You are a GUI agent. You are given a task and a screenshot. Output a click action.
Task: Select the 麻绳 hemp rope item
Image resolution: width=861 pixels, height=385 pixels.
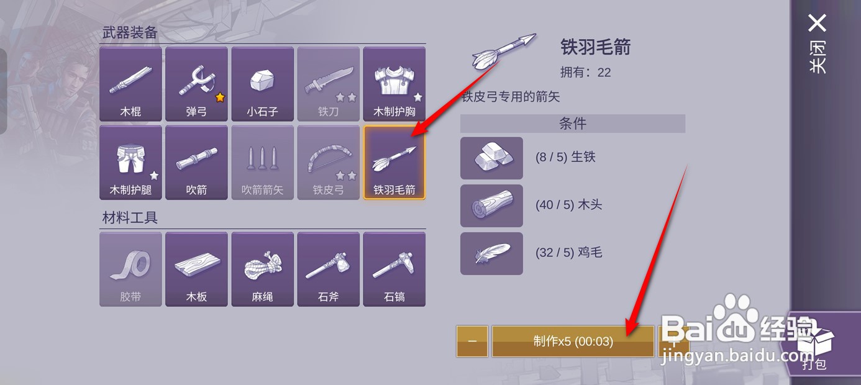tap(262, 269)
